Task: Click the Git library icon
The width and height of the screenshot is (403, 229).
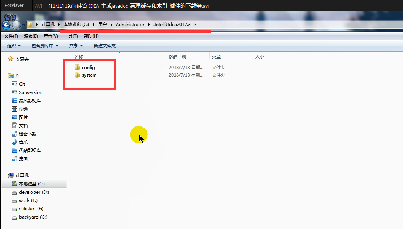Action: (14, 84)
